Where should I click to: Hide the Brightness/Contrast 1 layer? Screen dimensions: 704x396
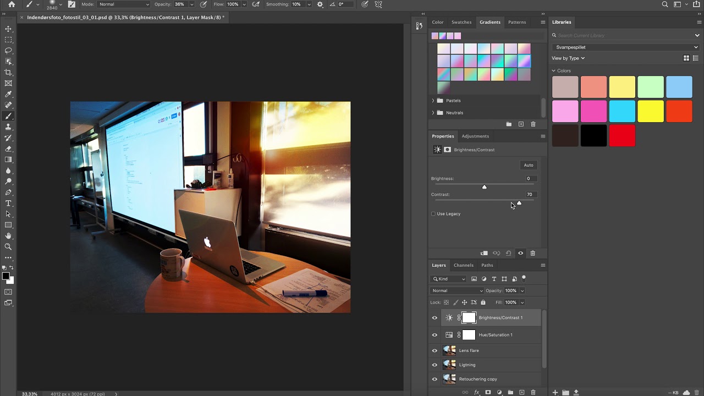click(435, 318)
